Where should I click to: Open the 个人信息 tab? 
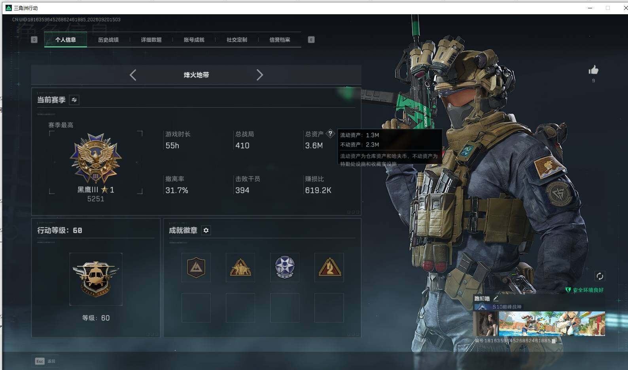click(x=66, y=40)
